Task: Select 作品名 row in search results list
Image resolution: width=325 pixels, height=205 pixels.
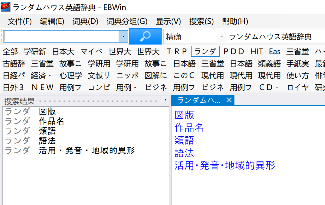Action: (86, 121)
